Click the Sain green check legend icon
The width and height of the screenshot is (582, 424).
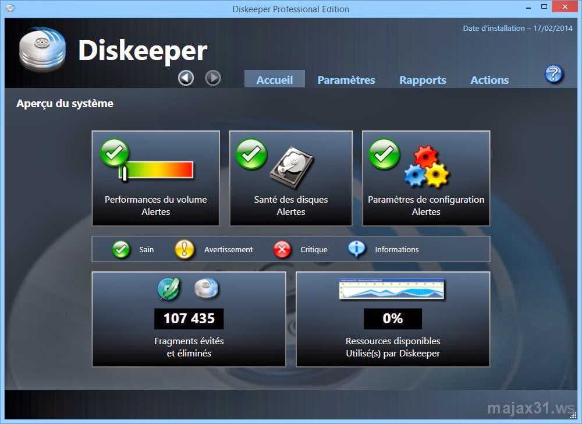[121, 249]
